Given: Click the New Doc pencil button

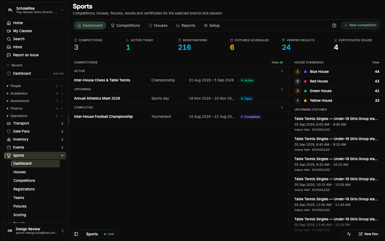Looking at the screenshot, I should (x=368, y=234).
